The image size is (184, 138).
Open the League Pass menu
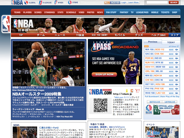pos(142,12)
